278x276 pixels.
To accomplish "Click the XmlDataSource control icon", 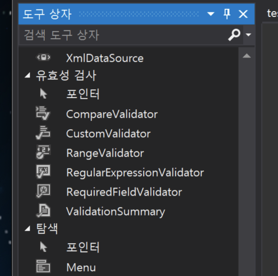I will pos(44,58).
